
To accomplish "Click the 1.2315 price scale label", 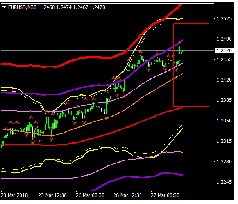I will [x=225, y=141].
